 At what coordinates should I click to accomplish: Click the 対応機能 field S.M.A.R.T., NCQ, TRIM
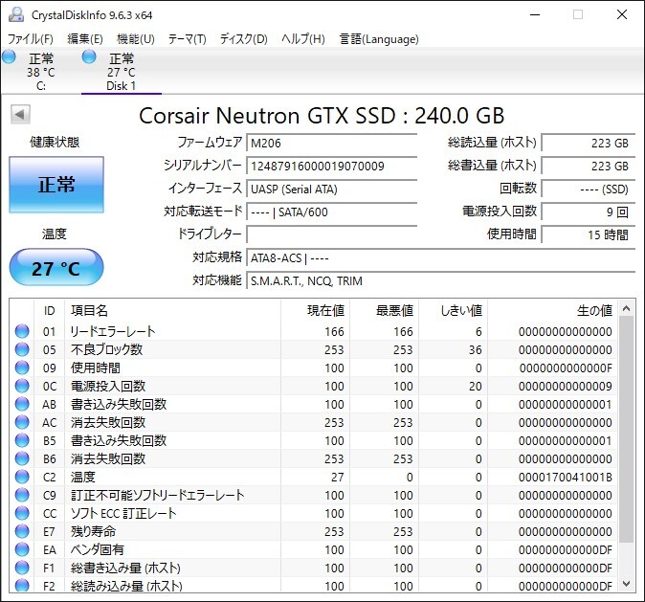[x=441, y=281]
